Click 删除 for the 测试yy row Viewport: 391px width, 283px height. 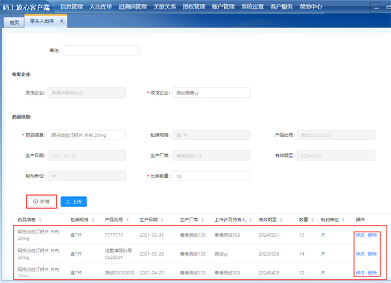point(372,254)
